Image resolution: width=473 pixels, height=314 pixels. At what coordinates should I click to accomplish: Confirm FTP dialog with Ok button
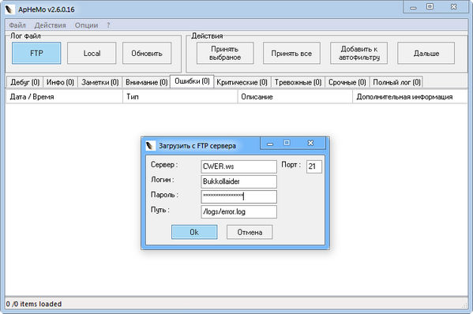tap(194, 232)
